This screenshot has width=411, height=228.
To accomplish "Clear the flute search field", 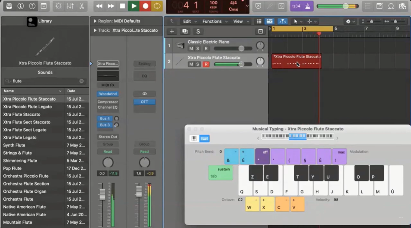I will (x=82, y=81).
